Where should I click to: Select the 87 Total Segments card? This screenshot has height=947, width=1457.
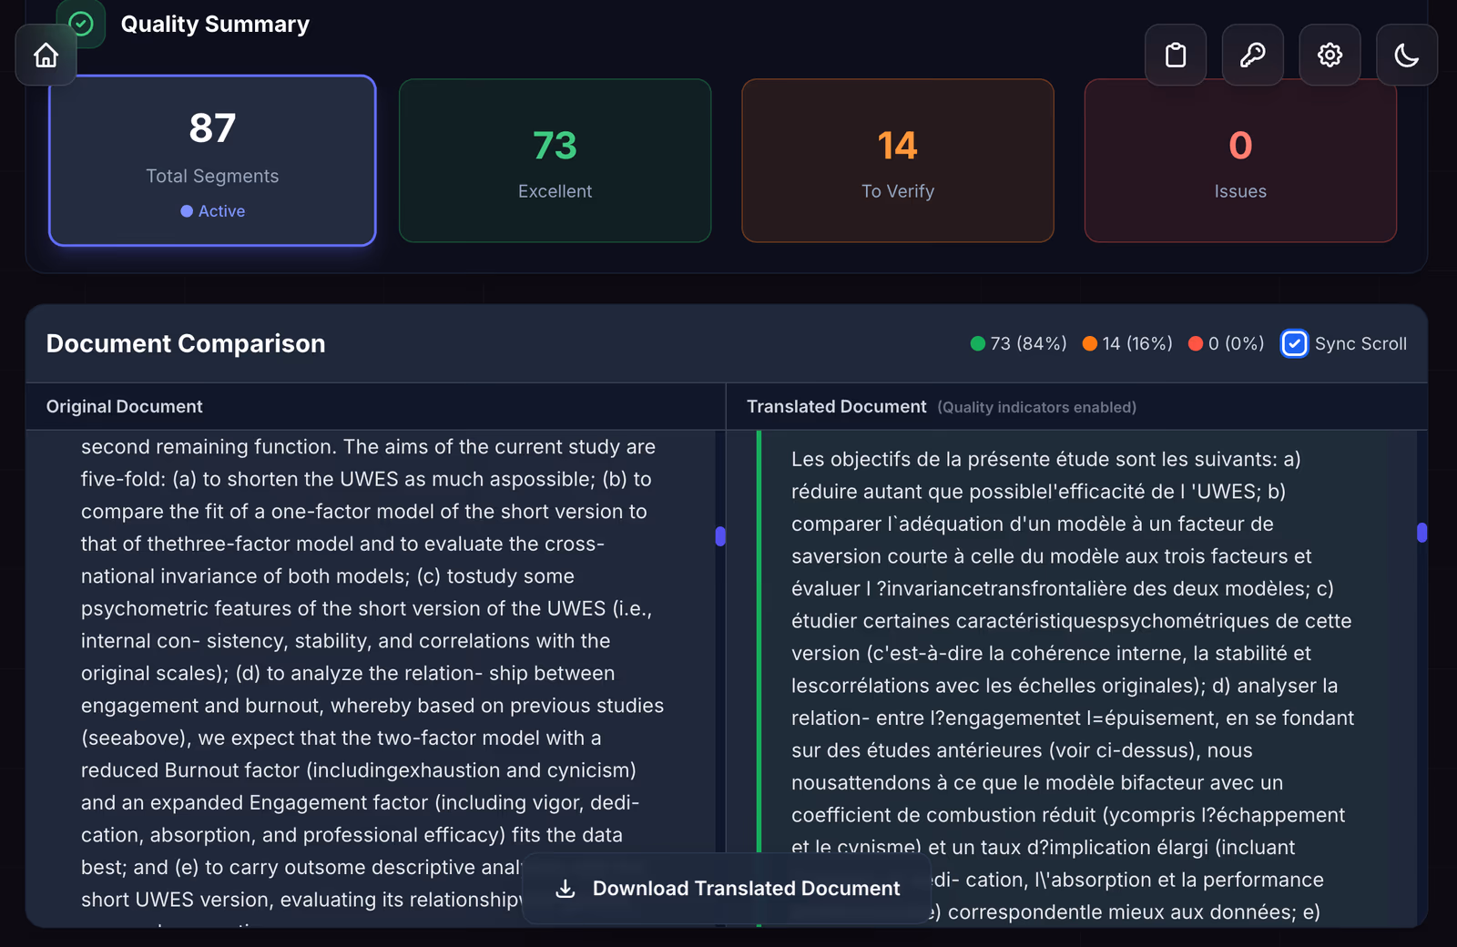[x=212, y=160]
